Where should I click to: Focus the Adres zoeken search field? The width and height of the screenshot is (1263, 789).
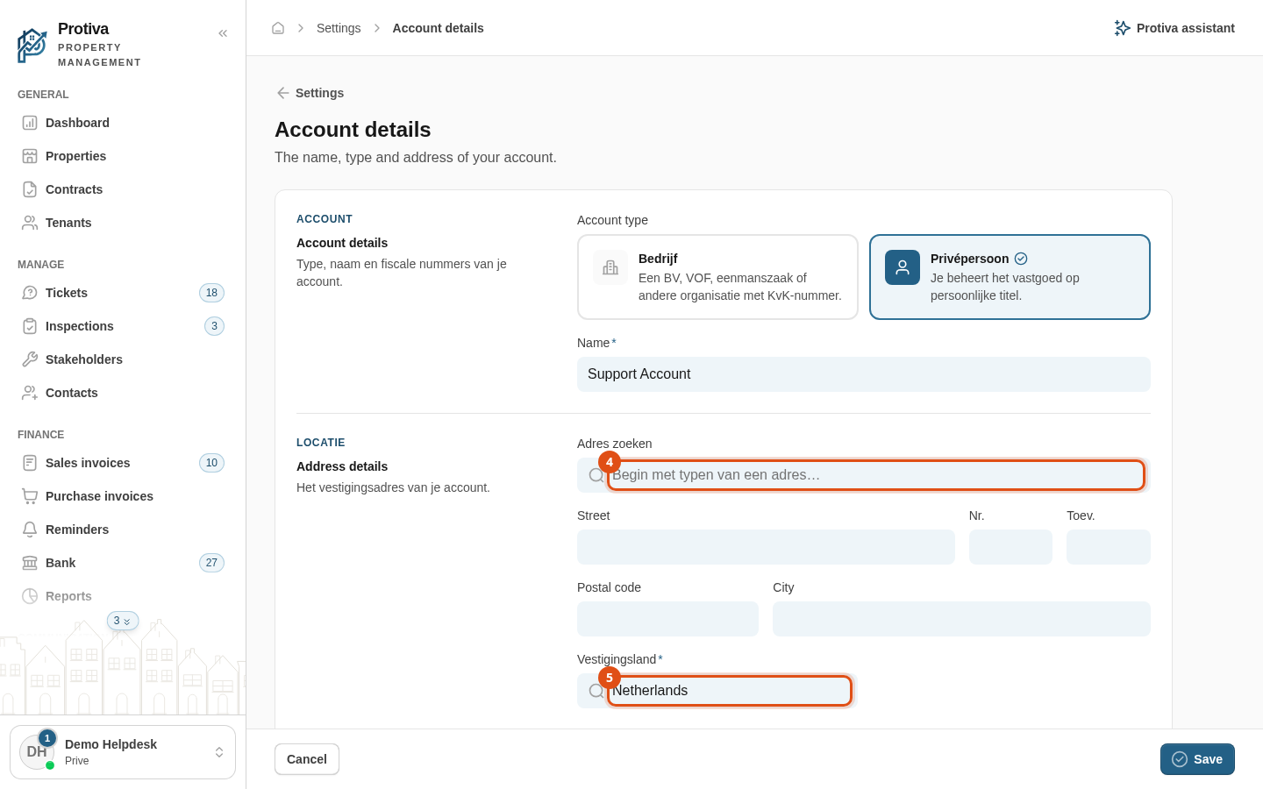click(x=864, y=475)
